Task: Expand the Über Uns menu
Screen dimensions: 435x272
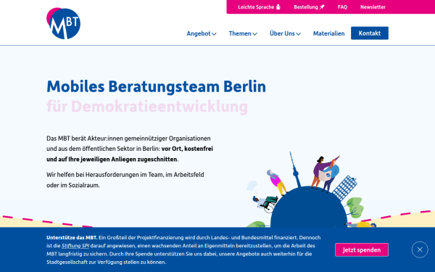Action: (x=285, y=33)
